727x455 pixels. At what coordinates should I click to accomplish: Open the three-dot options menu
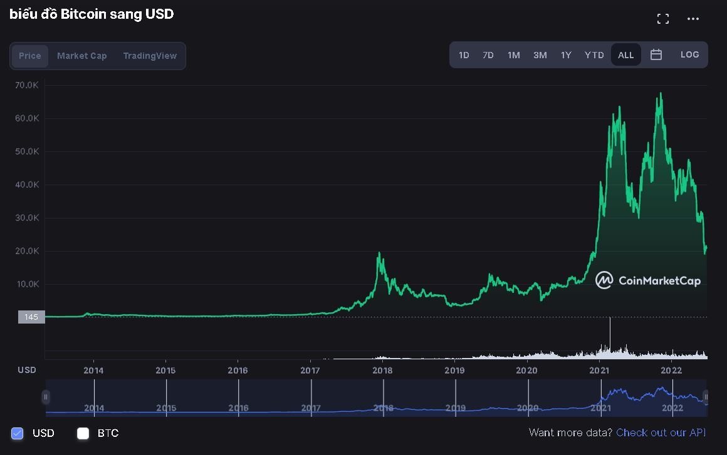pyautogui.click(x=693, y=18)
